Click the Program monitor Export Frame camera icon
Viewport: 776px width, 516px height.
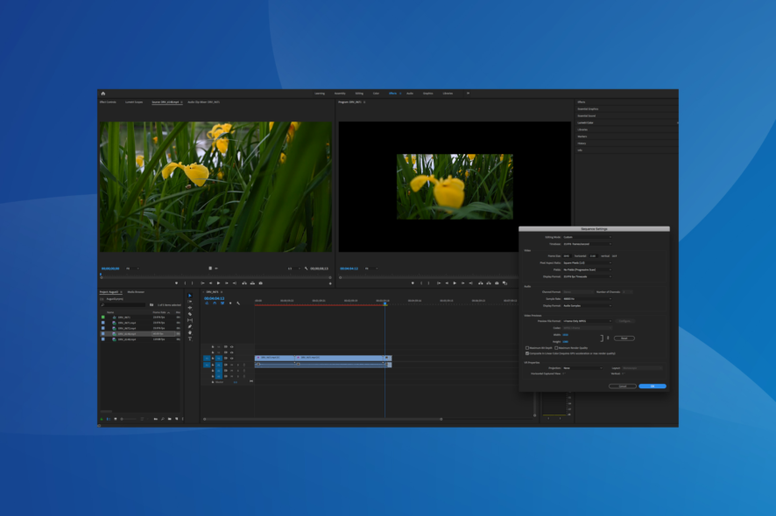497,283
